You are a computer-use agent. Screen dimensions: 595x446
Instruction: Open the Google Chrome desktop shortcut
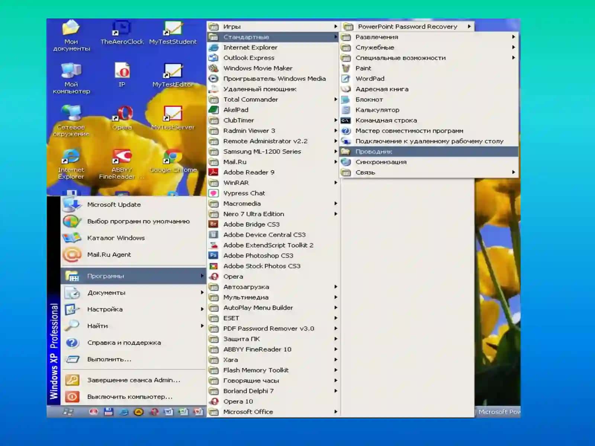[173, 161]
